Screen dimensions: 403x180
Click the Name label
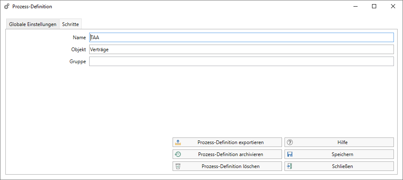79,38
